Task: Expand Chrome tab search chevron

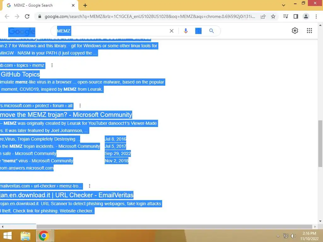Action: (x=284, y=5)
